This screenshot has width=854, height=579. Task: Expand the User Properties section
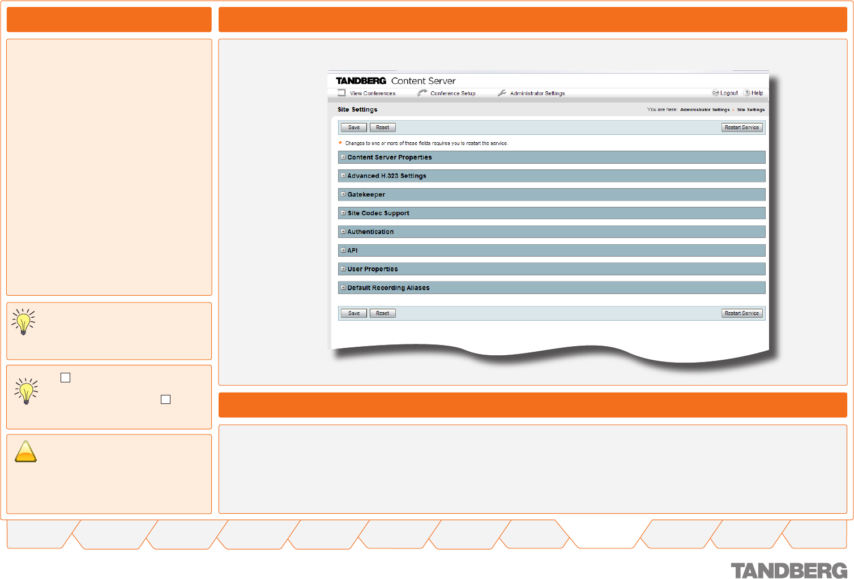tap(343, 269)
